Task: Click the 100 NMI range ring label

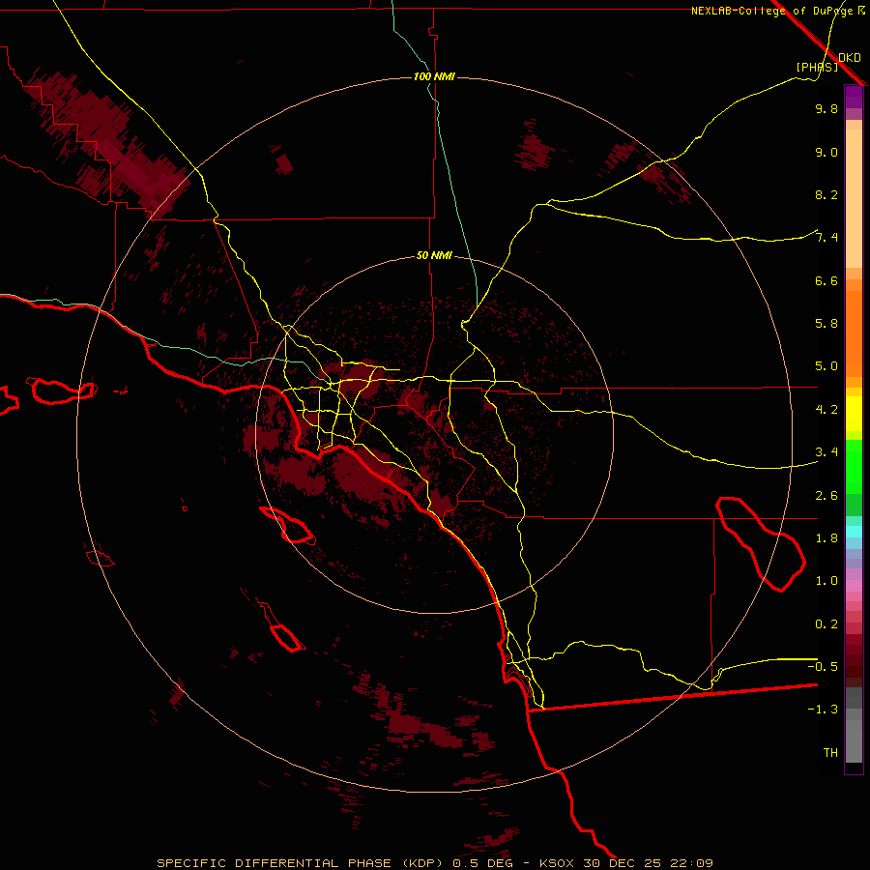Action: [x=434, y=76]
